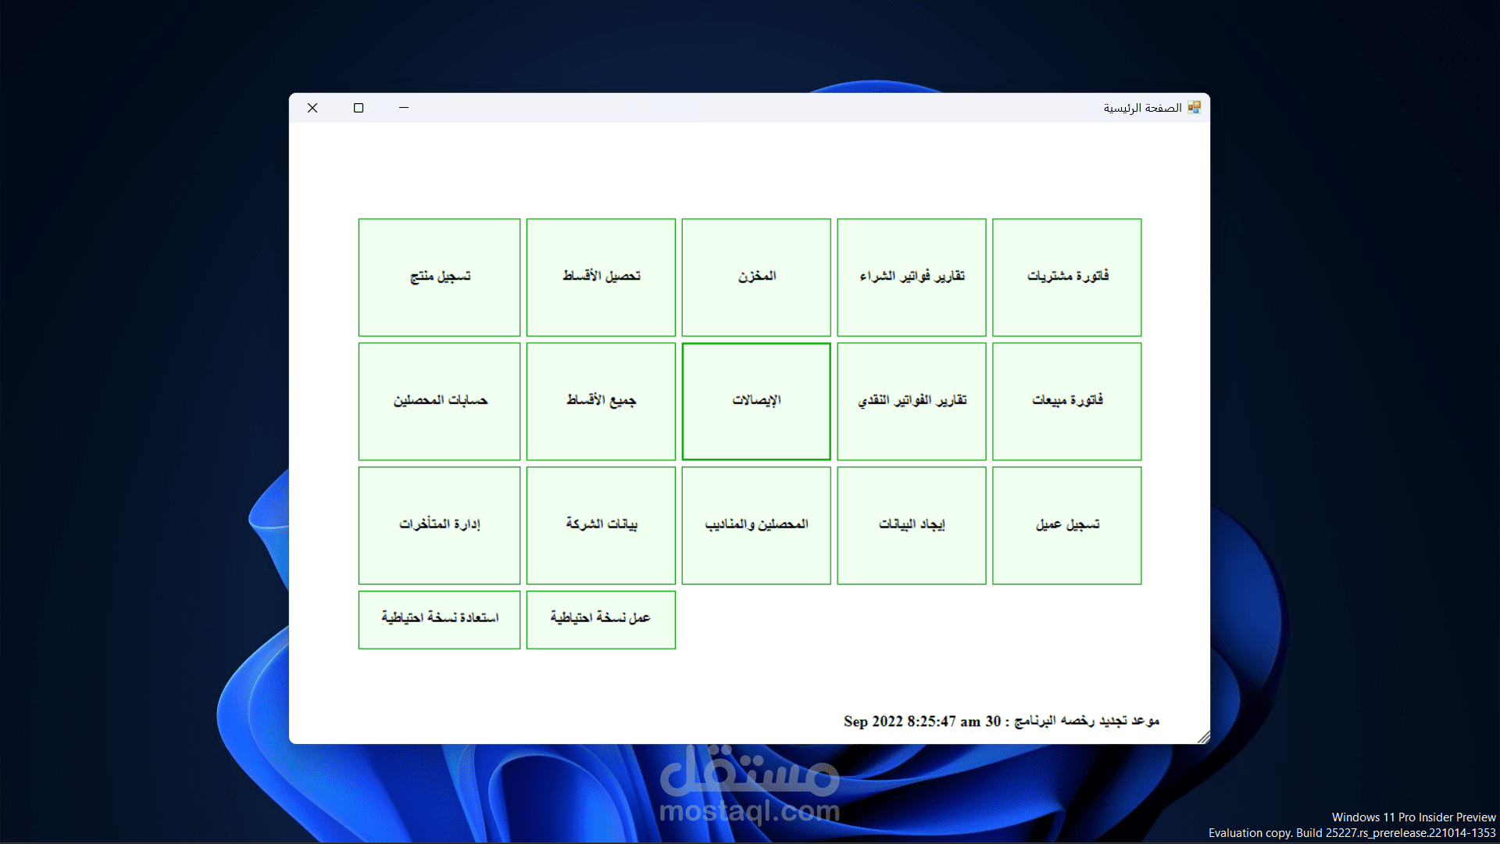The height and width of the screenshot is (844, 1500).
Task: Open تسجيل منتج (Register Product)
Action: click(x=439, y=277)
